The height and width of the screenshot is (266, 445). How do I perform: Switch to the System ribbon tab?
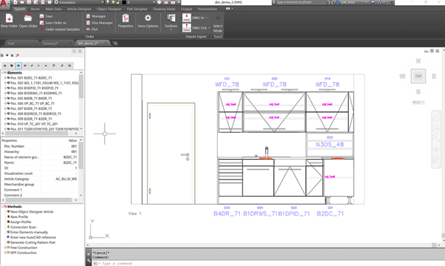20,9
